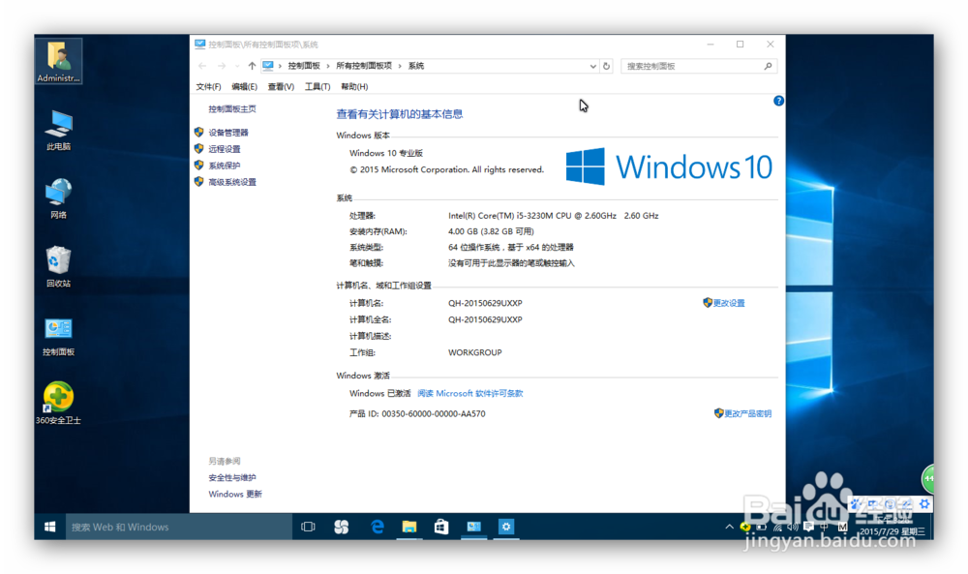Click the 更改产品密钥 link
The height and width of the screenshot is (574, 968).
(x=747, y=413)
